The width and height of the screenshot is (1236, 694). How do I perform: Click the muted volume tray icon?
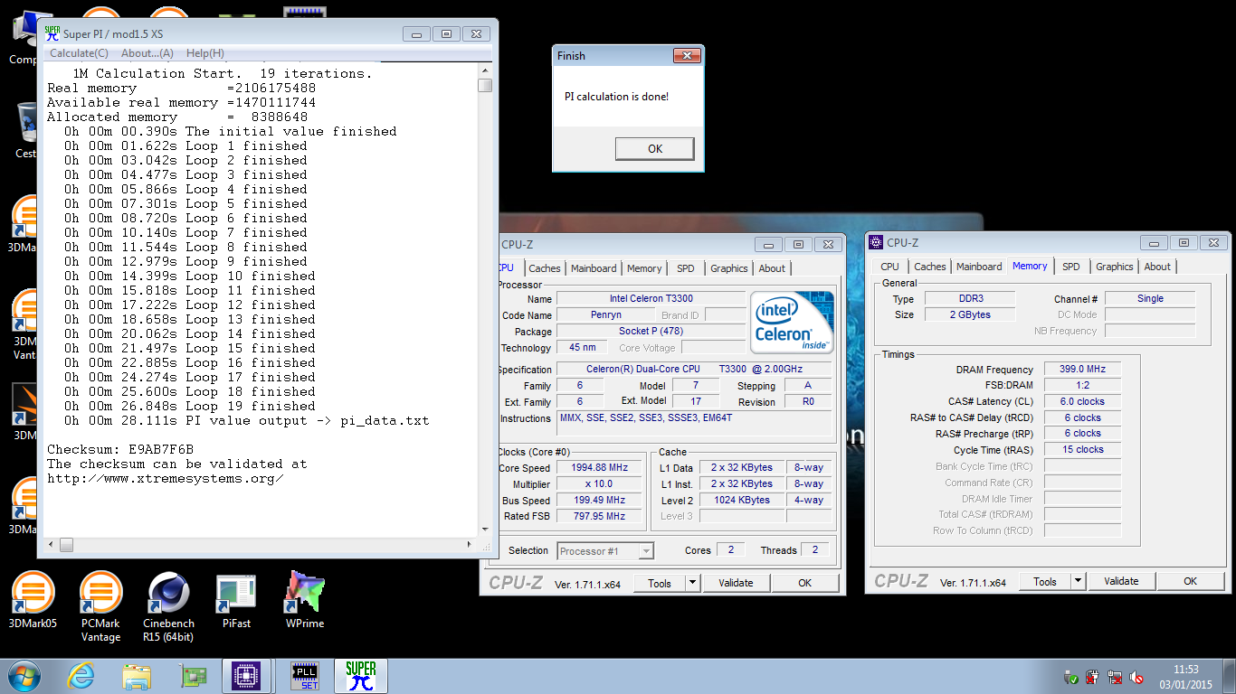coord(1137,677)
